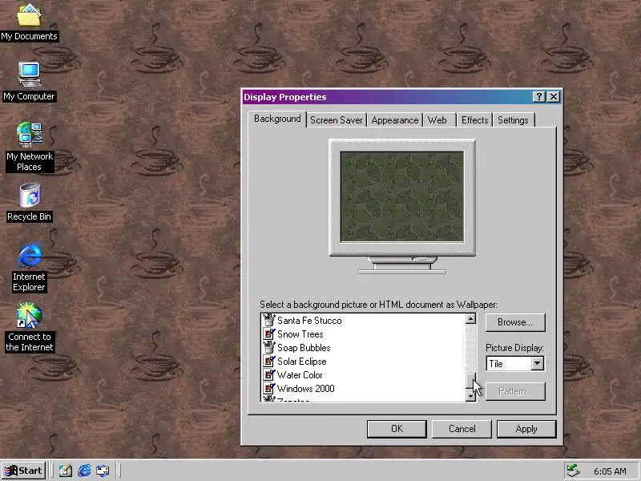Launch Outlook Express from quick launch bar
The image size is (641, 481).
tap(103, 471)
